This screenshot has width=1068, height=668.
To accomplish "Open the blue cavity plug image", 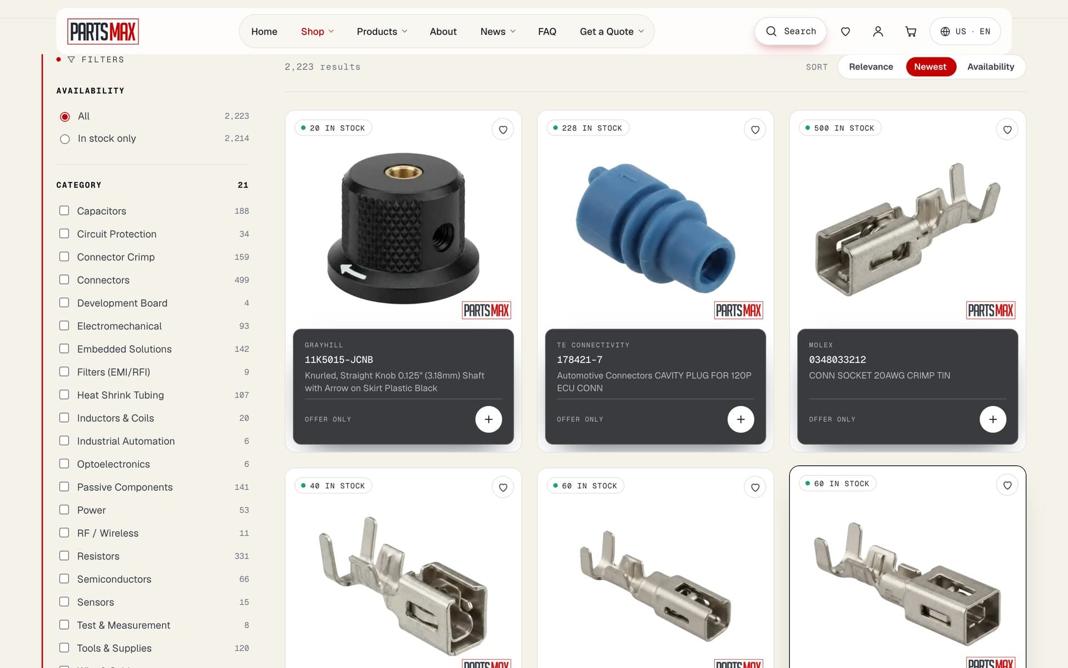I will pyautogui.click(x=655, y=228).
